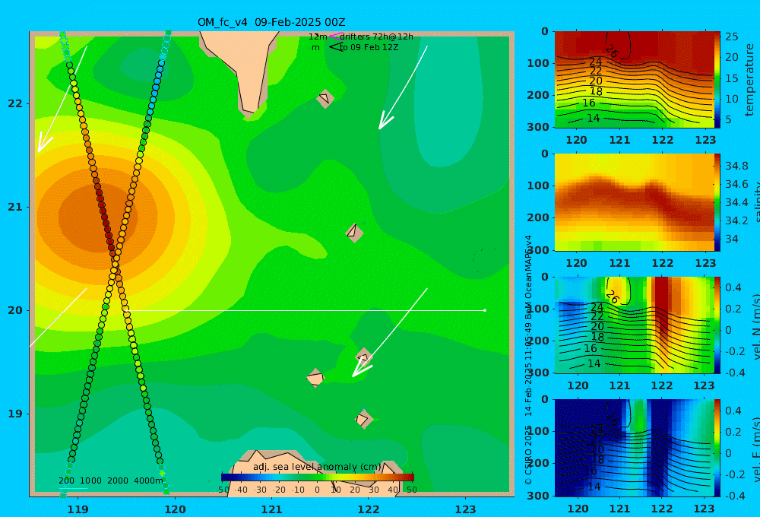Click the salinity depth section plot

[x=634, y=202]
